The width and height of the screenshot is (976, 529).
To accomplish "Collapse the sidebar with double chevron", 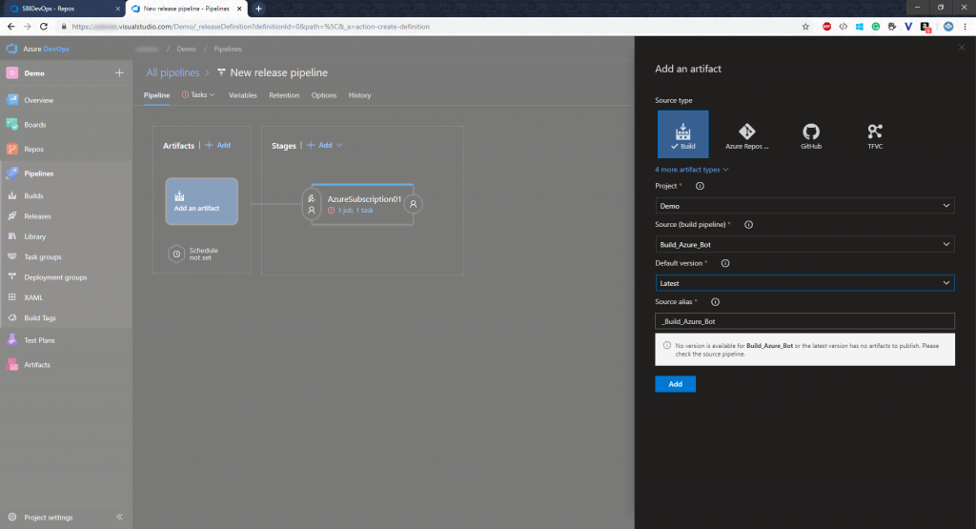I will tap(119, 518).
